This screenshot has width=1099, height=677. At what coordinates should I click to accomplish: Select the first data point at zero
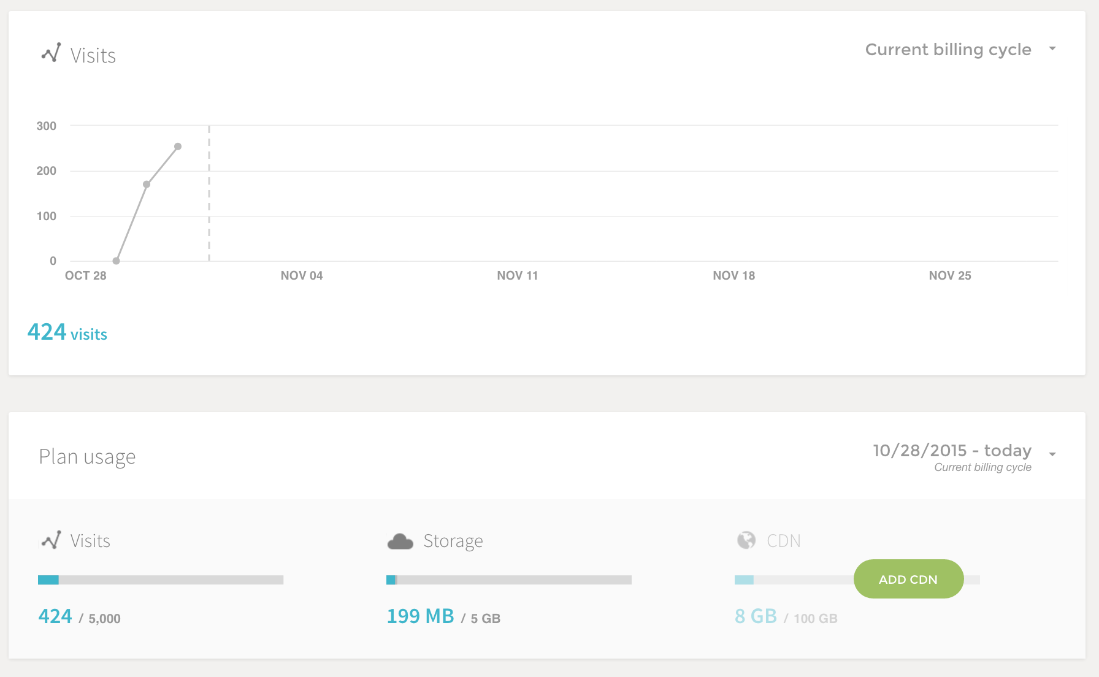click(x=116, y=261)
